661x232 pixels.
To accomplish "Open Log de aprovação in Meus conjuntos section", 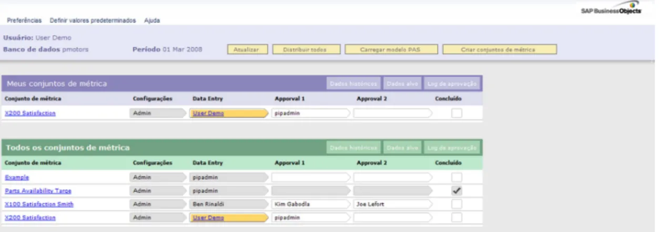I will [452, 83].
